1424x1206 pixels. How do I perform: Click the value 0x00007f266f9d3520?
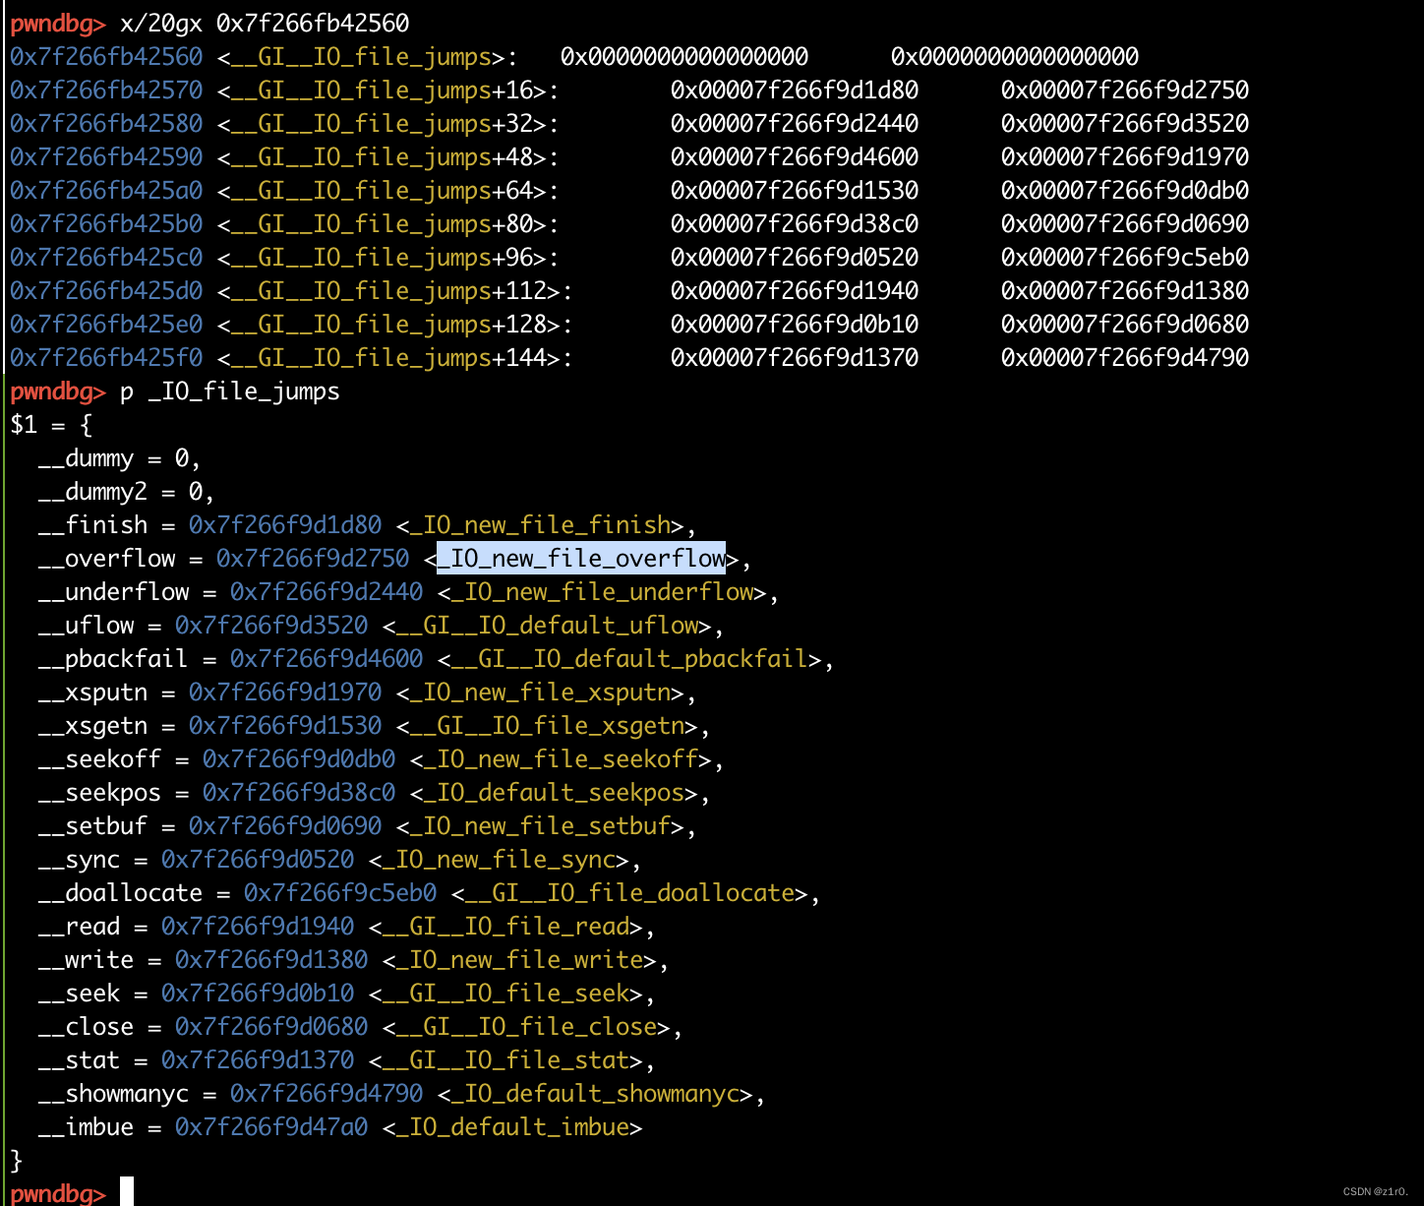(1125, 123)
